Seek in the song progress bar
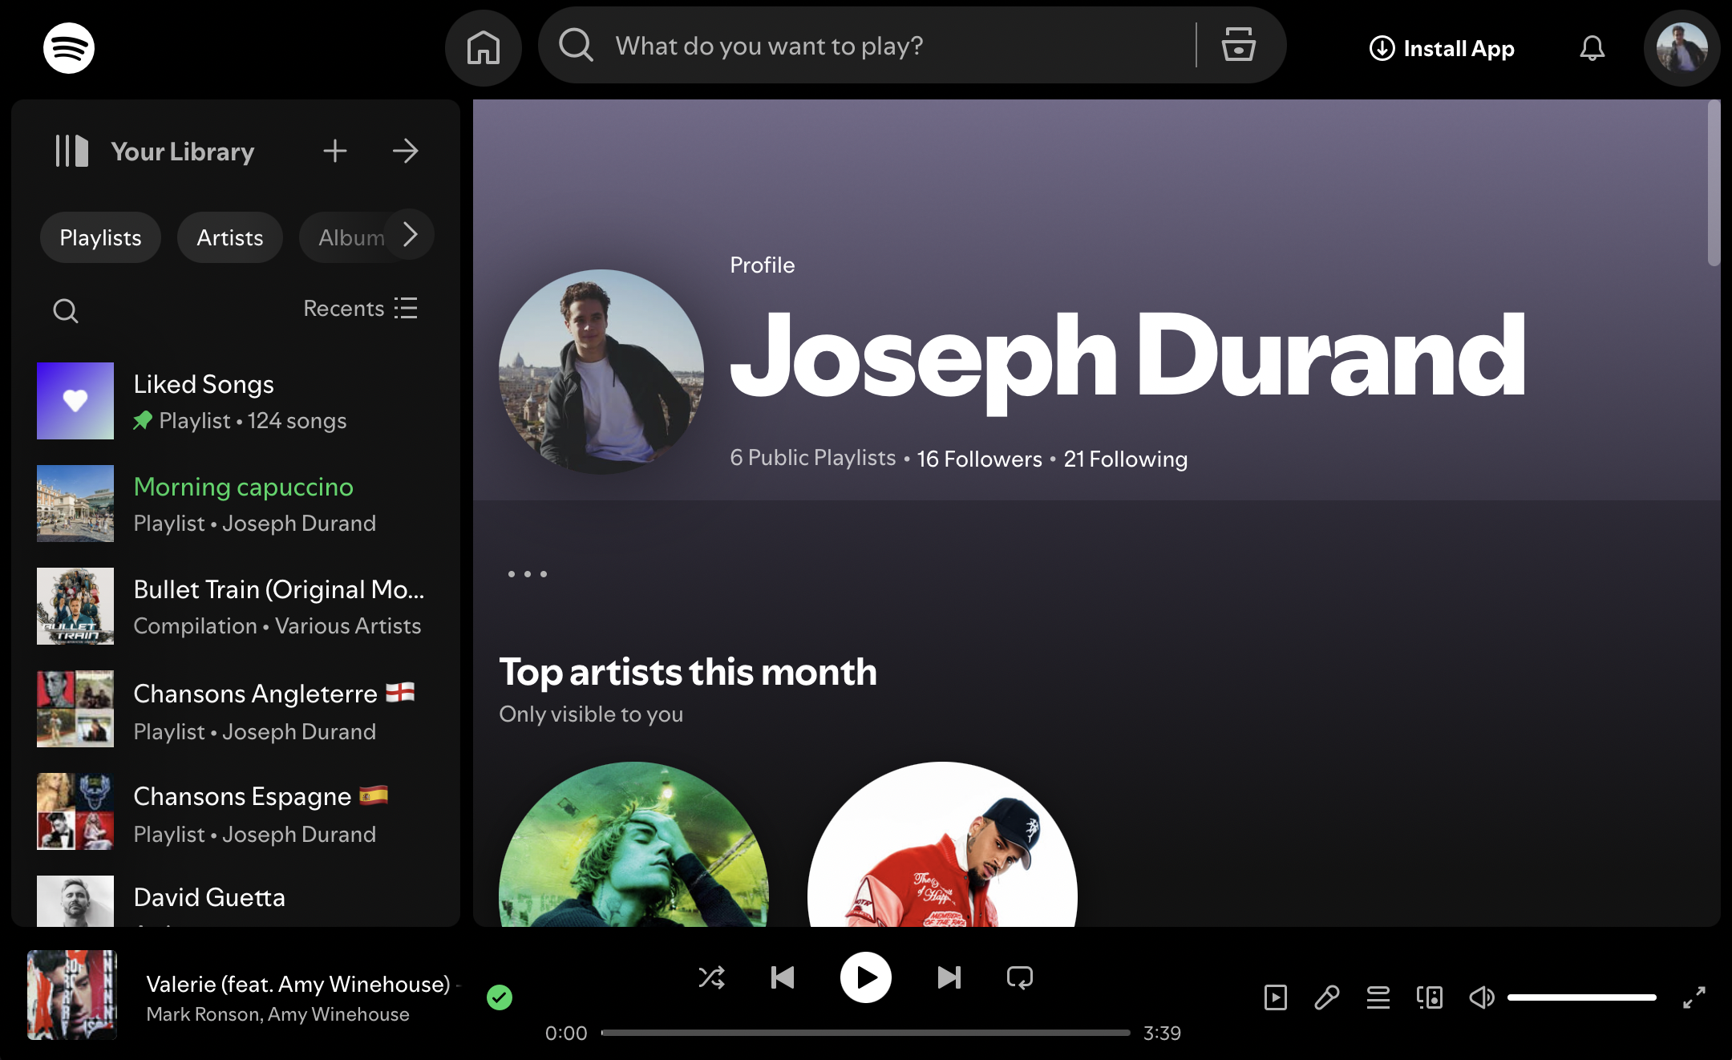The height and width of the screenshot is (1060, 1732). coord(865,1033)
